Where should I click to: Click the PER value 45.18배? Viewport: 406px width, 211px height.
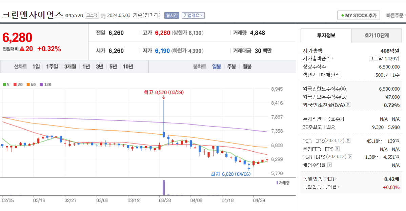(x=374, y=141)
